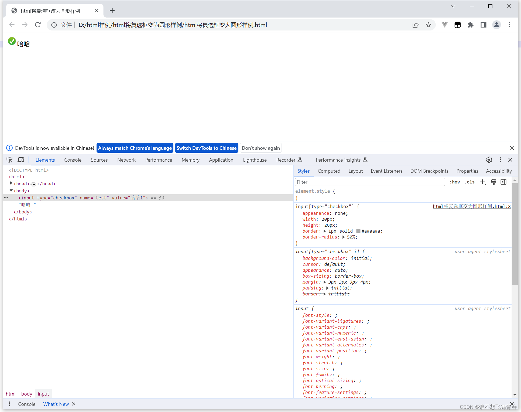The width and height of the screenshot is (521, 412).
Task: Select the Layout sidebar tab
Action: click(x=355, y=171)
